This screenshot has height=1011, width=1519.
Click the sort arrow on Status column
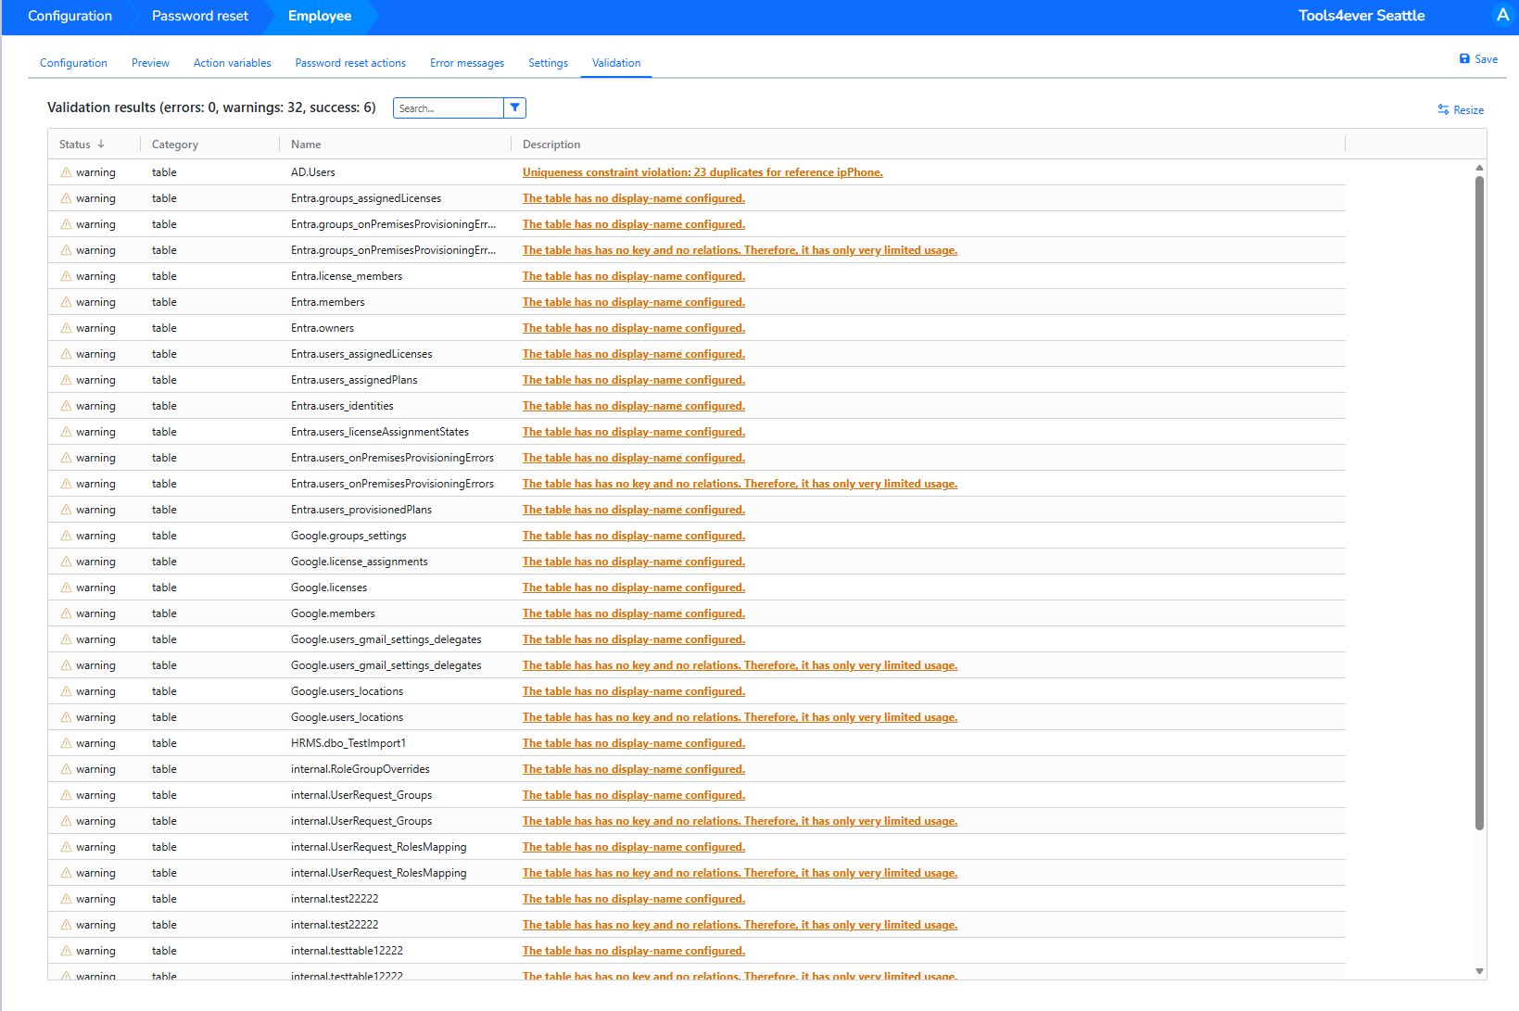pos(101,144)
